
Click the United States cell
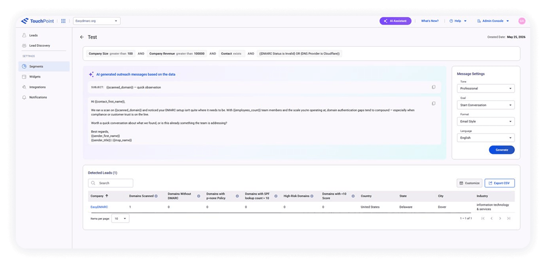pos(370,207)
